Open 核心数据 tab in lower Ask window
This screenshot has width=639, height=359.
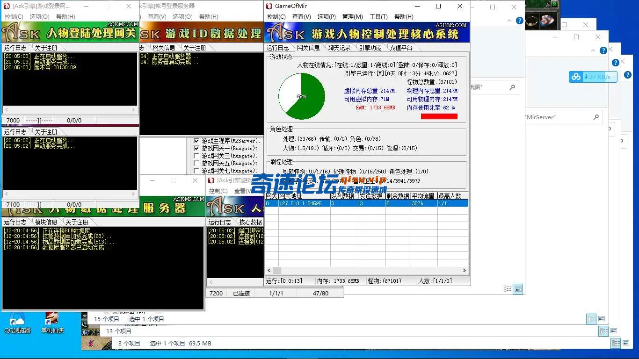click(250, 222)
